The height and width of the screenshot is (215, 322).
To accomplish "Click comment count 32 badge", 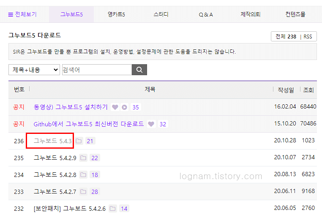I will (x=163, y=124).
